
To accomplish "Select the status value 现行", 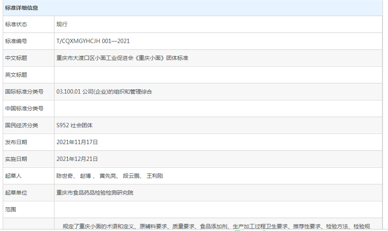I will [x=62, y=24].
